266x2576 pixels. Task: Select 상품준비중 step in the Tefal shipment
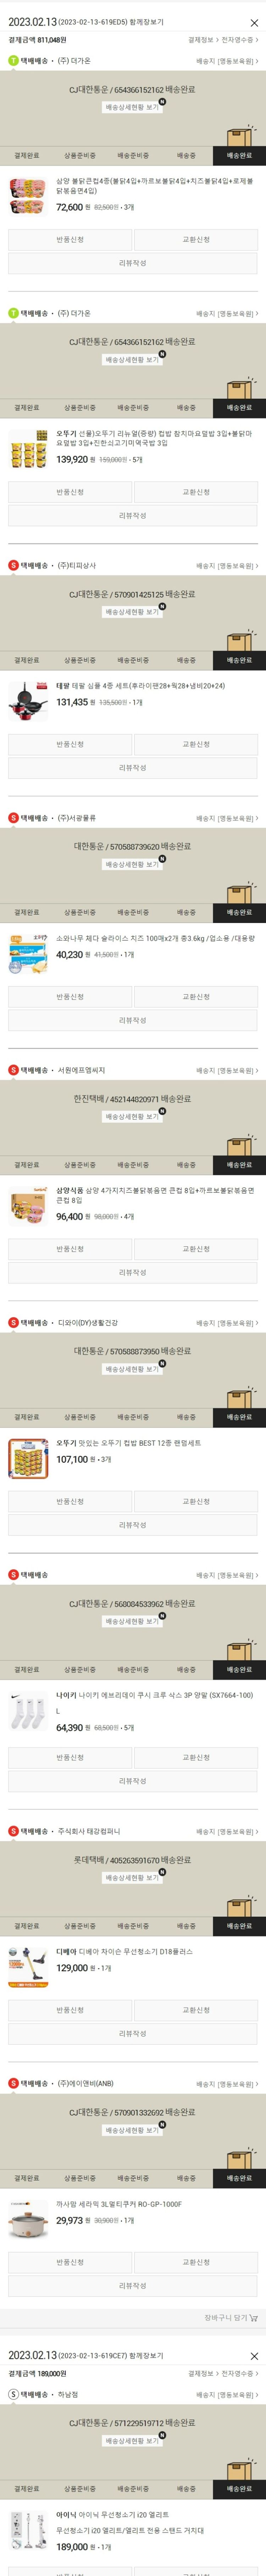tap(80, 660)
